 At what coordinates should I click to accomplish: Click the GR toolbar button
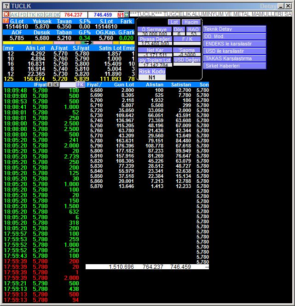tap(48, 15)
